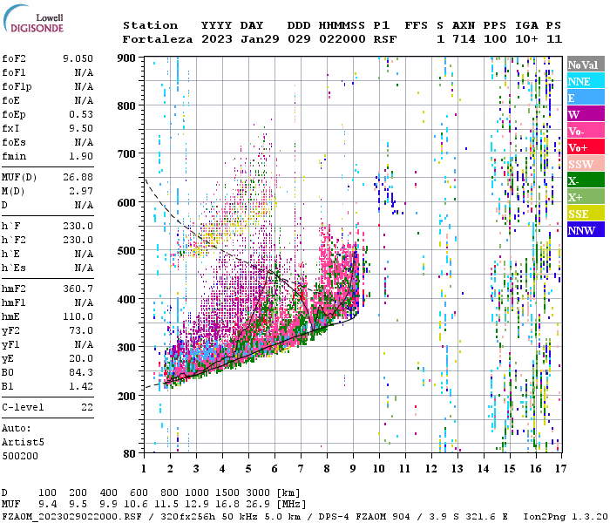Click the 900 km height axis label
610x523 pixels.
pos(126,58)
